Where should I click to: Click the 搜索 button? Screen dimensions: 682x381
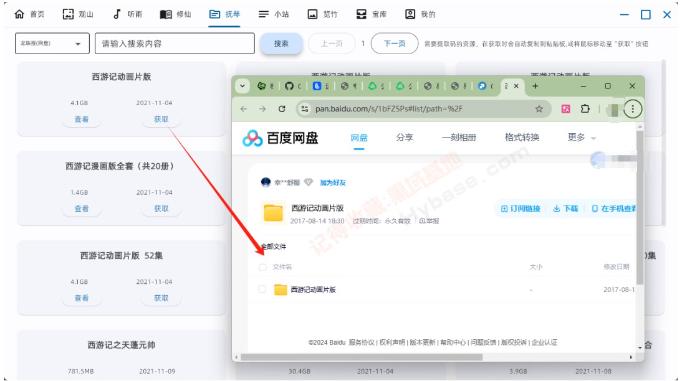281,44
